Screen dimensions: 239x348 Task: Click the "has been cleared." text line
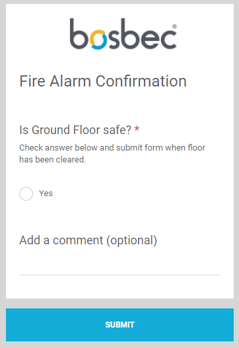tap(52, 159)
